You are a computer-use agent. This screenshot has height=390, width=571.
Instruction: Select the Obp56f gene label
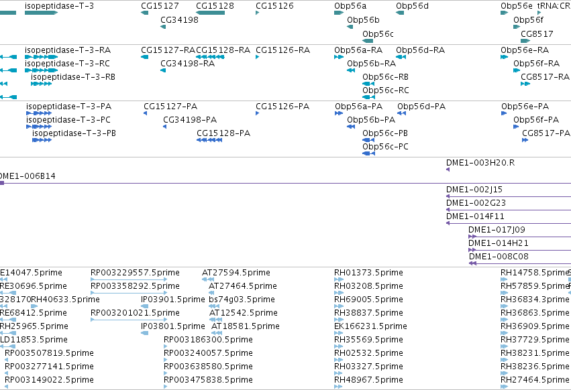(x=529, y=19)
